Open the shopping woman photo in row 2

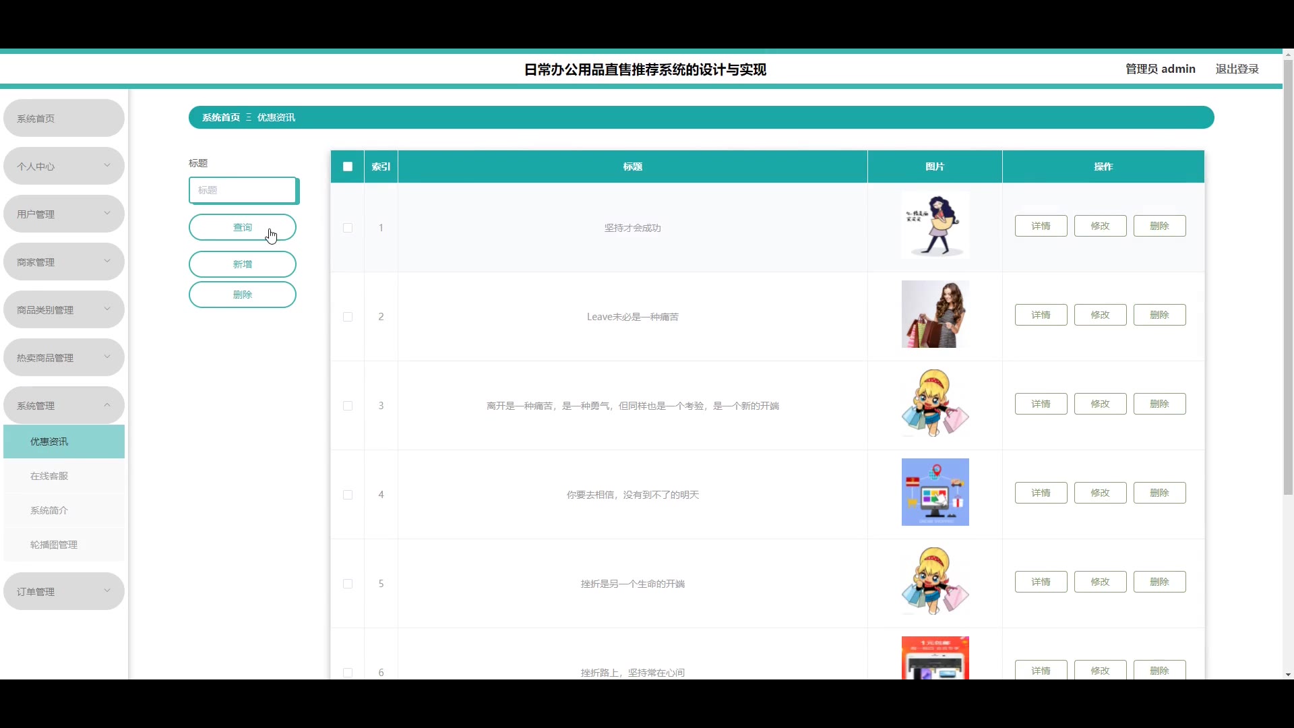click(935, 314)
